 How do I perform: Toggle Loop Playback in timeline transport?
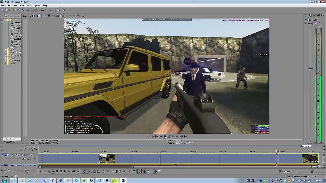tap(45, 171)
